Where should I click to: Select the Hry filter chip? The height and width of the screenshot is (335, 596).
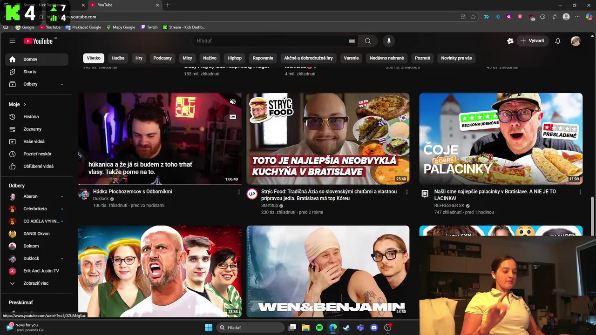click(x=139, y=58)
